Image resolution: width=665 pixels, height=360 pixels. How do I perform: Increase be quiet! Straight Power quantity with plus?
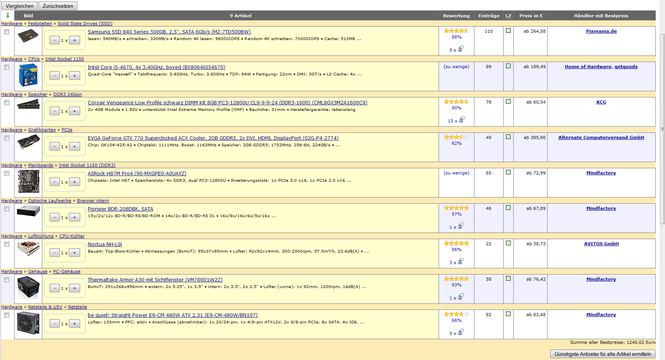coord(74,323)
